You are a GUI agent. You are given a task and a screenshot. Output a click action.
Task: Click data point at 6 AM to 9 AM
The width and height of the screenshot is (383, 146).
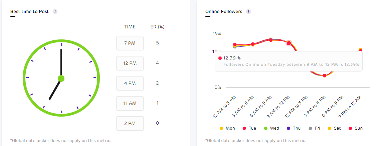(271, 40)
